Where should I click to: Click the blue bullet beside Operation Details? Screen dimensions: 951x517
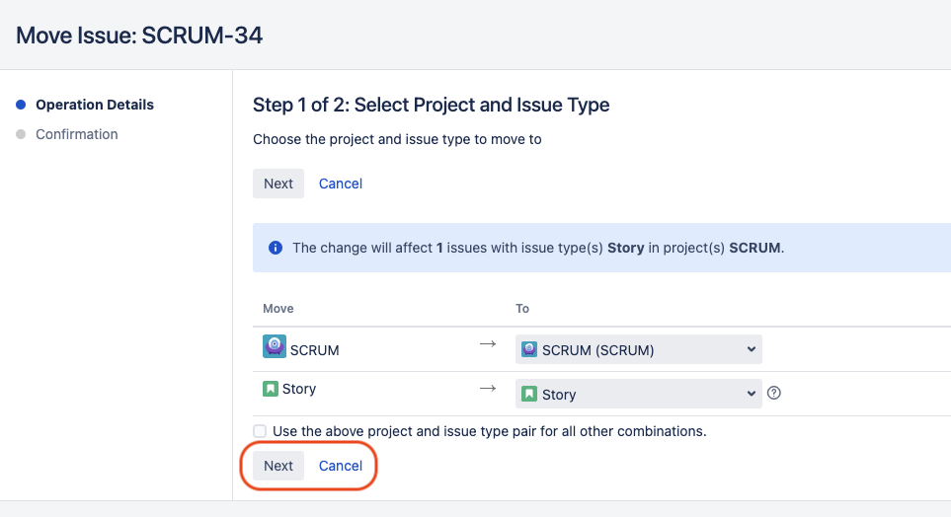point(21,105)
